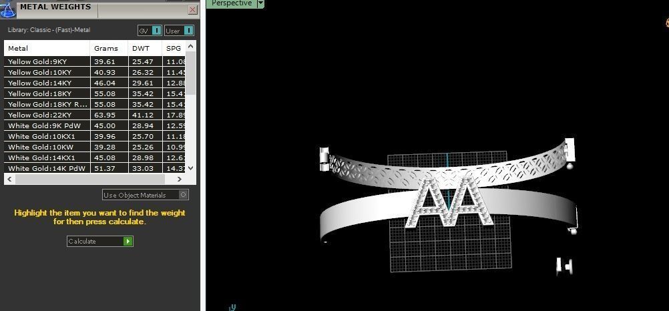Select the Yellow Gold:9KY row

pyautogui.click(x=95, y=61)
